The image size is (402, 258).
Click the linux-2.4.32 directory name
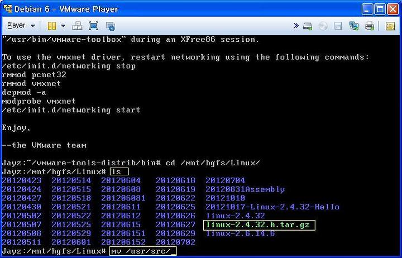236,216
